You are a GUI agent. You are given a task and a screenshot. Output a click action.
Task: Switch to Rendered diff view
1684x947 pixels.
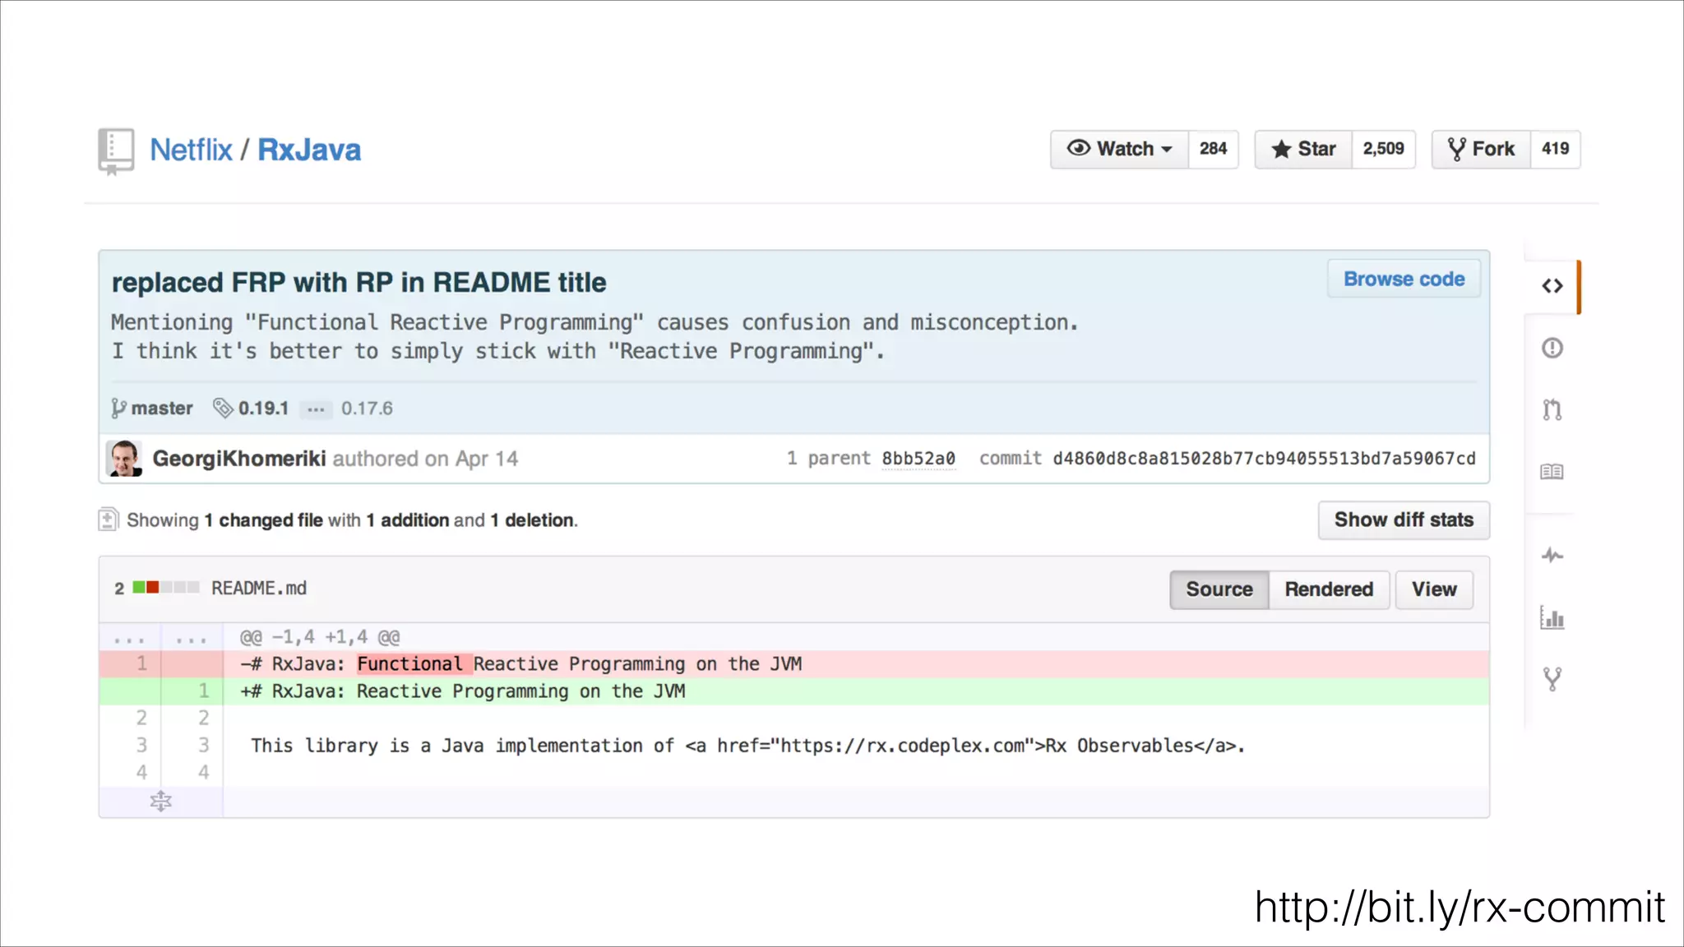[1329, 589]
